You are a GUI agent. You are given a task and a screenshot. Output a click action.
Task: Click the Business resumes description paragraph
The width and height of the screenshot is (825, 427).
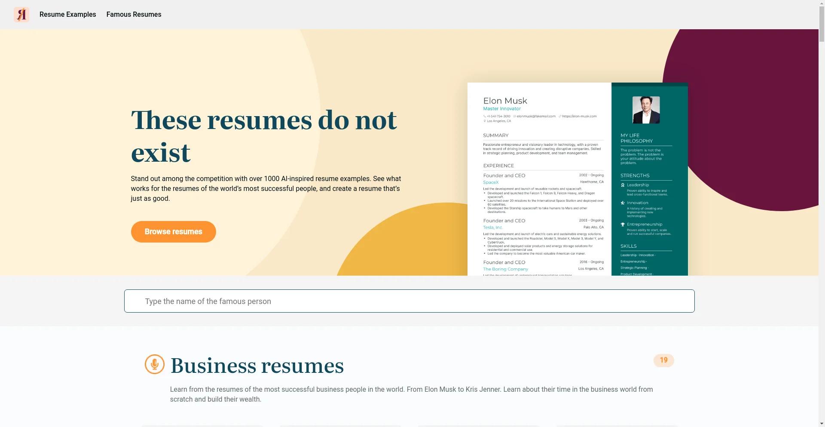point(411,394)
